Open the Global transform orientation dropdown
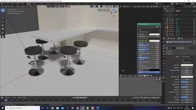This screenshot has height=110, width=196. 51,6
